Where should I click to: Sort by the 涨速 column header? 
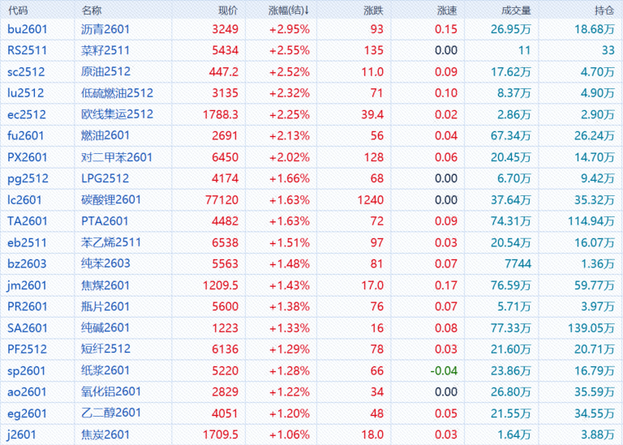click(x=447, y=11)
